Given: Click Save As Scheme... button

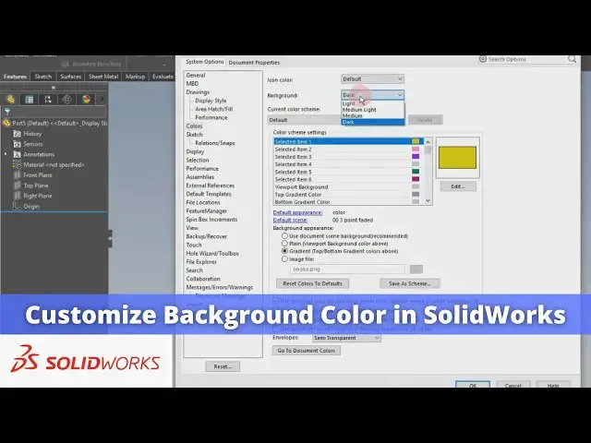Looking at the screenshot, I should pyautogui.click(x=409, y=283).
